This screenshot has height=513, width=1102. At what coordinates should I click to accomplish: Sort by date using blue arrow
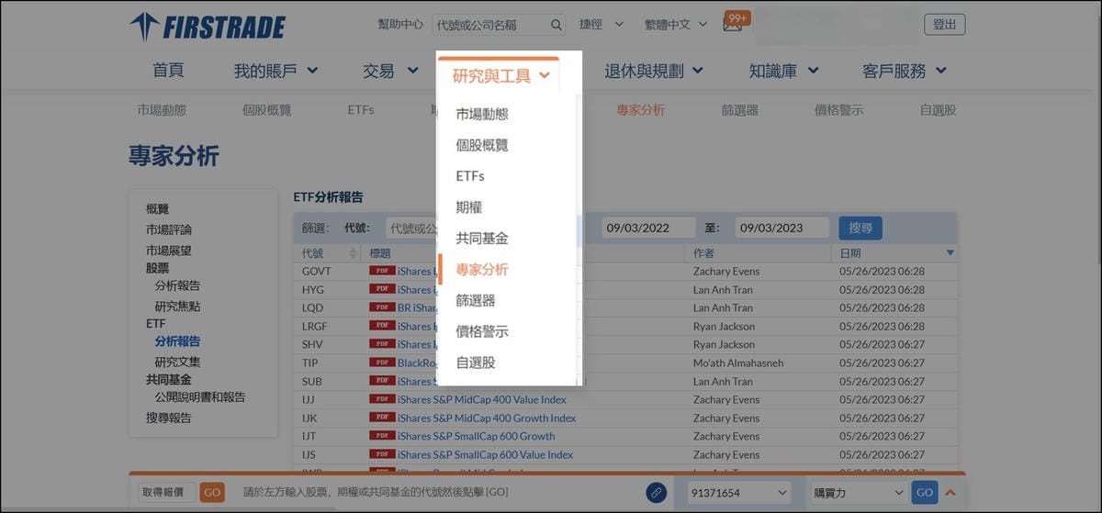[950, 253]
